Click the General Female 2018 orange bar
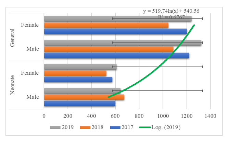 click(106, 25)
